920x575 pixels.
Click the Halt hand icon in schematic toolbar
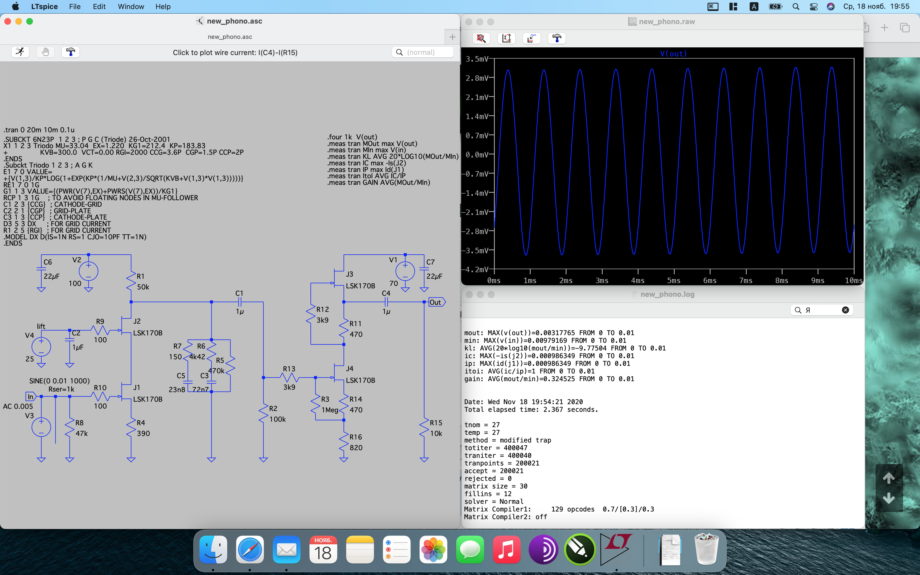[45, 52]
